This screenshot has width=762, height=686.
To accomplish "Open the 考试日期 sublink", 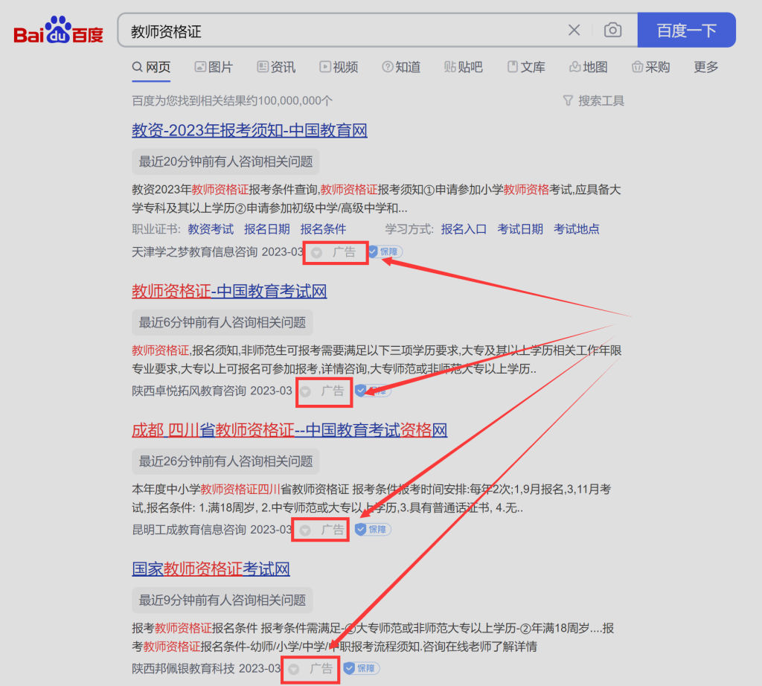I will [520, 229].
